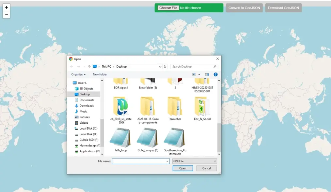Expand the file name history dropdown

pyautogui.click(x=167, y=161)
